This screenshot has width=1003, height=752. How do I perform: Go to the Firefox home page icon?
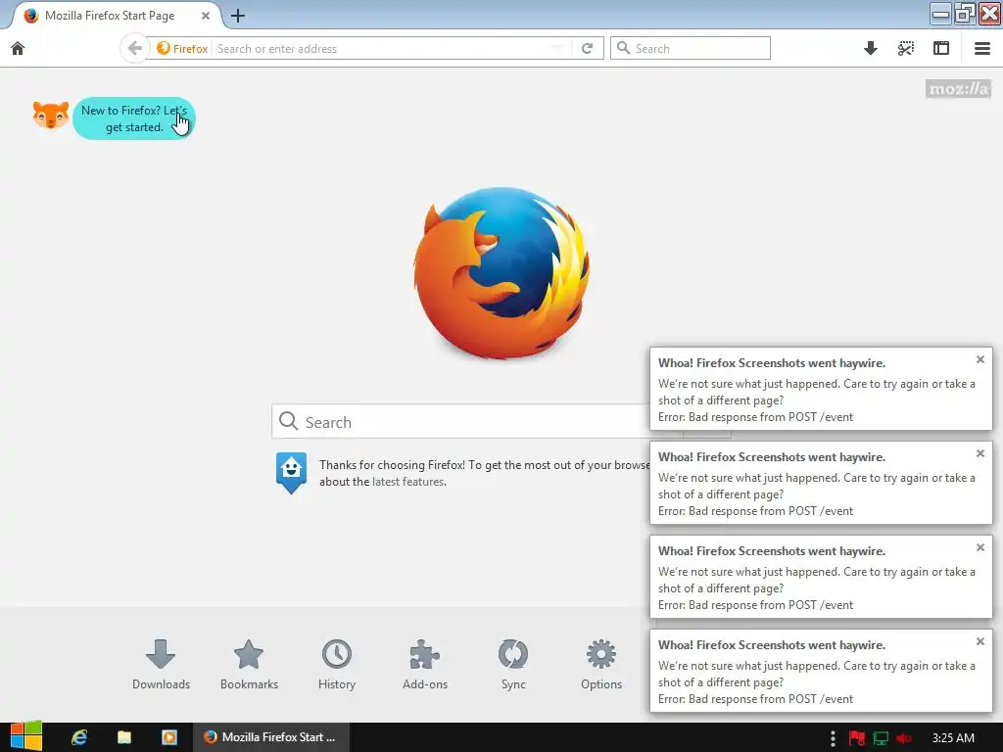point(18,49)
